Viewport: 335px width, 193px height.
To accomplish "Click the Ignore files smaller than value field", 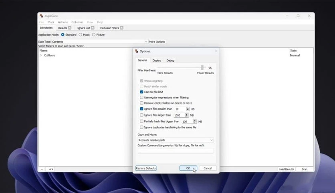I will 180,109.
